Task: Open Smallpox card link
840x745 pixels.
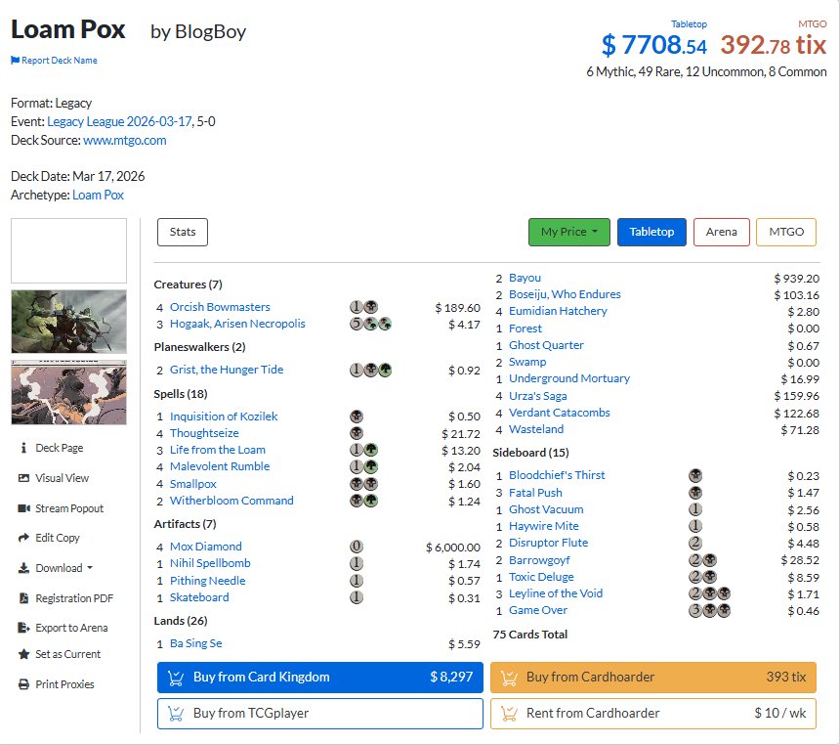Action: coord(192,484)
